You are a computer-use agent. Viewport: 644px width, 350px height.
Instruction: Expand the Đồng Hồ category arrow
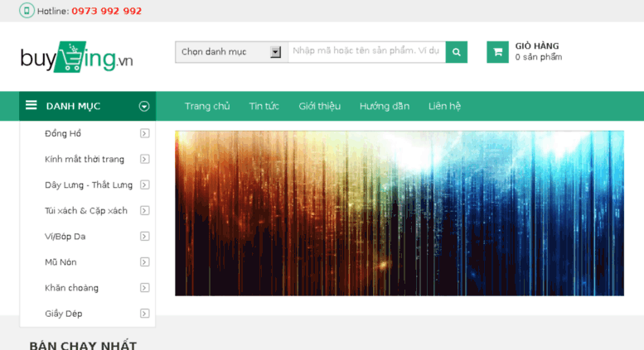coord(144,133)
